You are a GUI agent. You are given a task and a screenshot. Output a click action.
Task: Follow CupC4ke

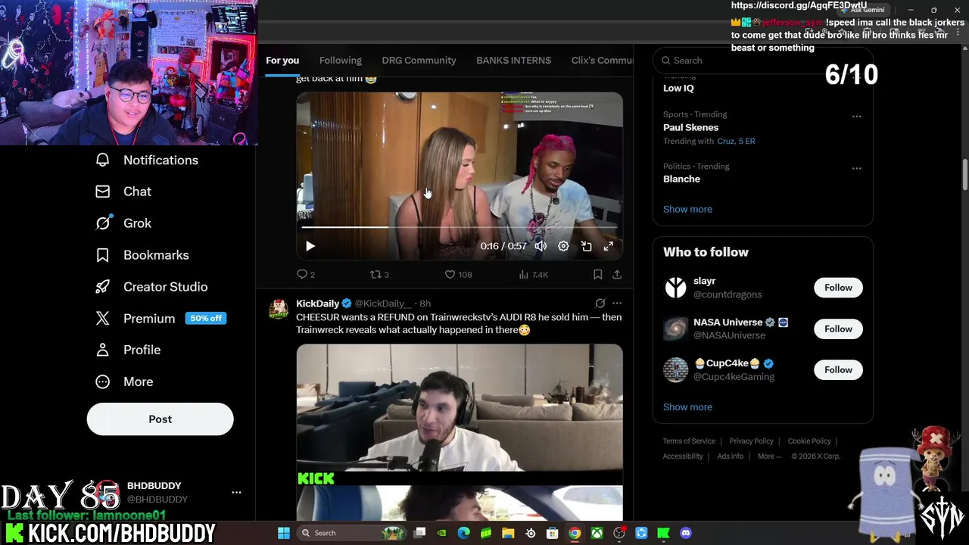point(838,369)
